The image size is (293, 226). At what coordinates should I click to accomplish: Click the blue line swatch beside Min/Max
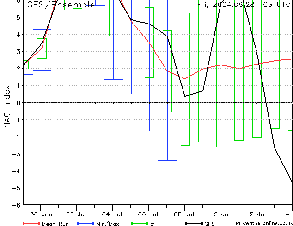pyautogui.click(x=85, y=223)
